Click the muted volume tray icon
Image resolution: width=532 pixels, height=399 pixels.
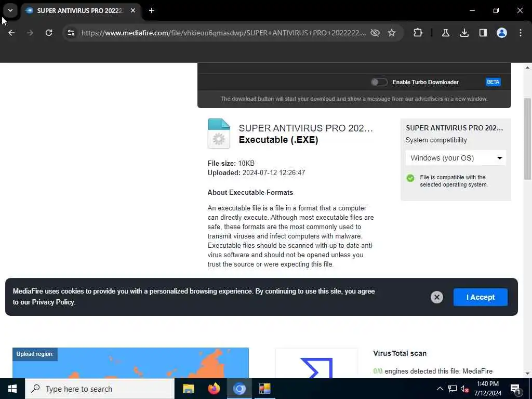click(x=464, y=389)
